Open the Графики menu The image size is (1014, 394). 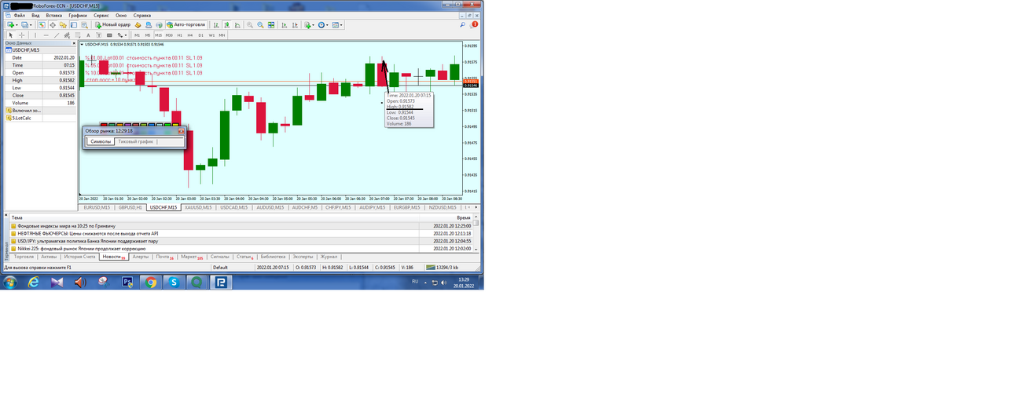coord(78,15)
